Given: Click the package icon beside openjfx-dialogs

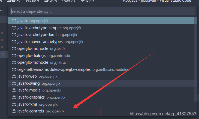Looking at the screenshot, I should pyautogui.click(x=14, y=56).
